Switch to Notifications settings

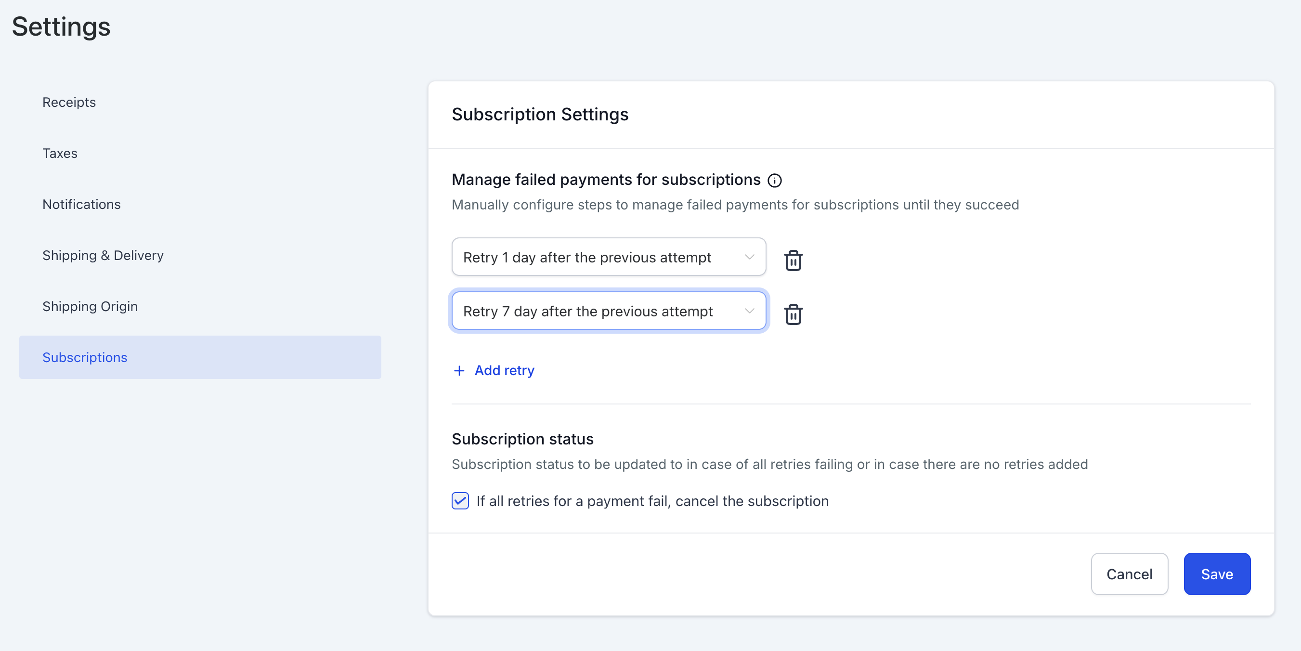pos(81,205)
